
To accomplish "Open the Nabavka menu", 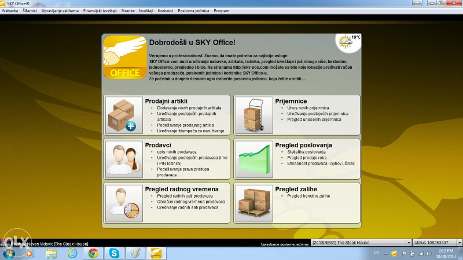I will (x=10, y=11).
